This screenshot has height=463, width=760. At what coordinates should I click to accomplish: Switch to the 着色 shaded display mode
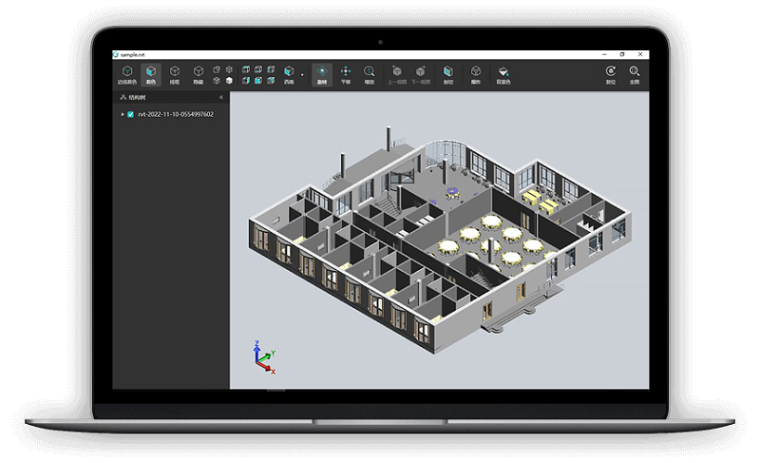[x=151, y=75]
